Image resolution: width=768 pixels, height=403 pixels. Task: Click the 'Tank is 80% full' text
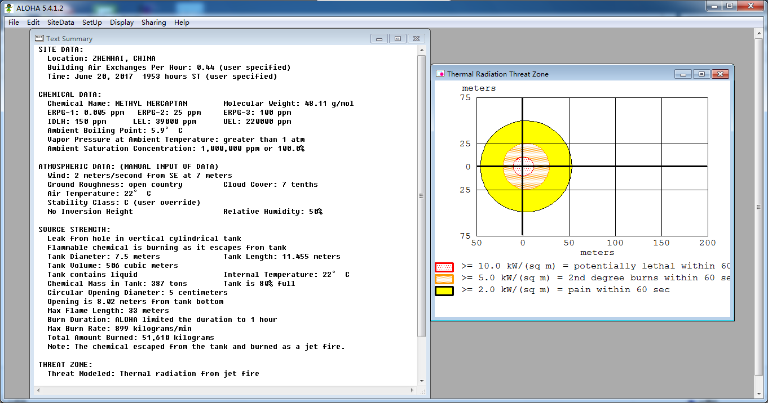(259, 284)
